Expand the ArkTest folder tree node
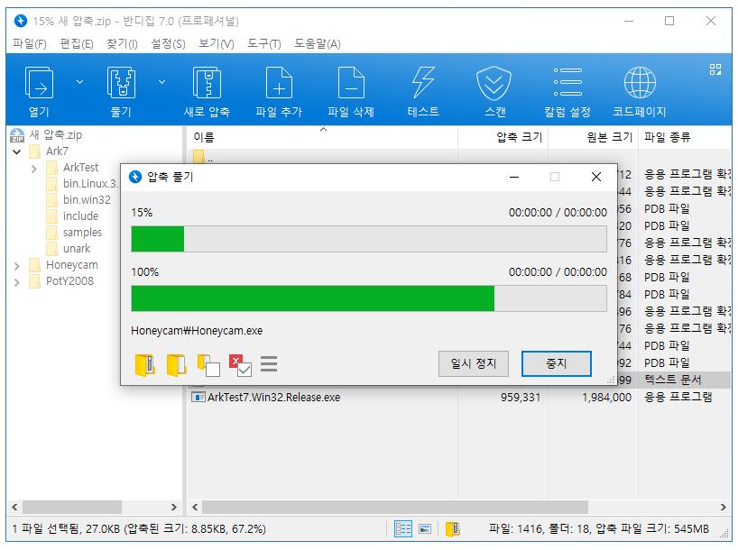738x550 pixels. 34,168
